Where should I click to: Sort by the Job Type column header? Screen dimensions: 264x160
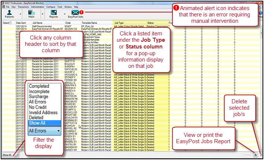pyautogui.click(x=119, y=23)
